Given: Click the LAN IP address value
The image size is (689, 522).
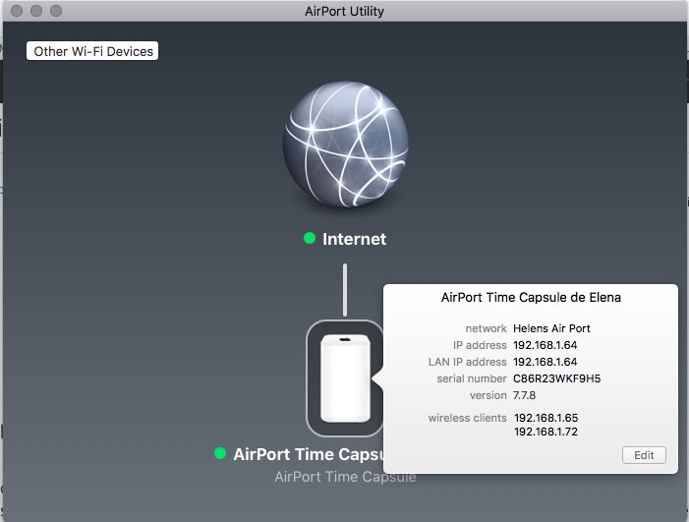Looking at the screenshot, I should [545, 362].
